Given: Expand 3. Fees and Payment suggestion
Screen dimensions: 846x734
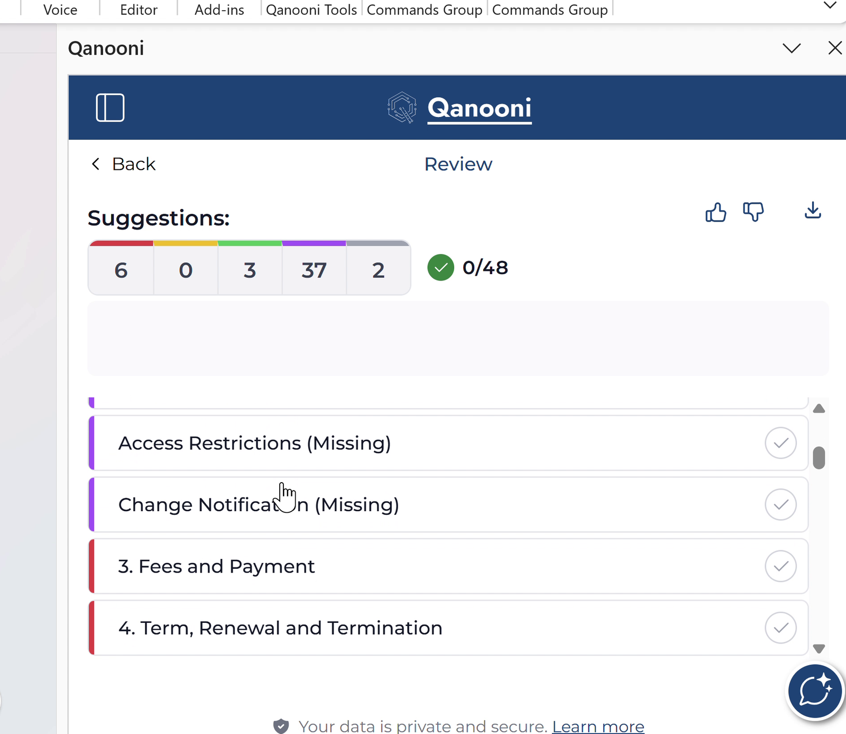Looking at the screenshot, I should (x=448, y=566).
